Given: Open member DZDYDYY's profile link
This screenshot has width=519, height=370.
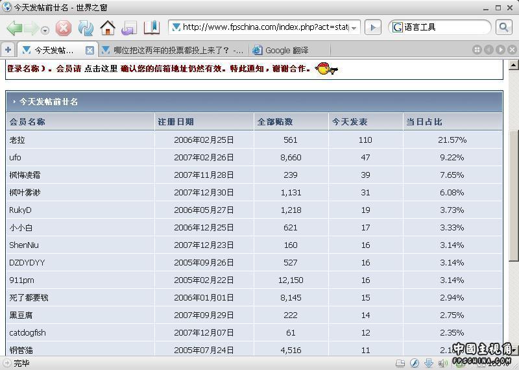Looking at the screenshot, I should (27, 263).
